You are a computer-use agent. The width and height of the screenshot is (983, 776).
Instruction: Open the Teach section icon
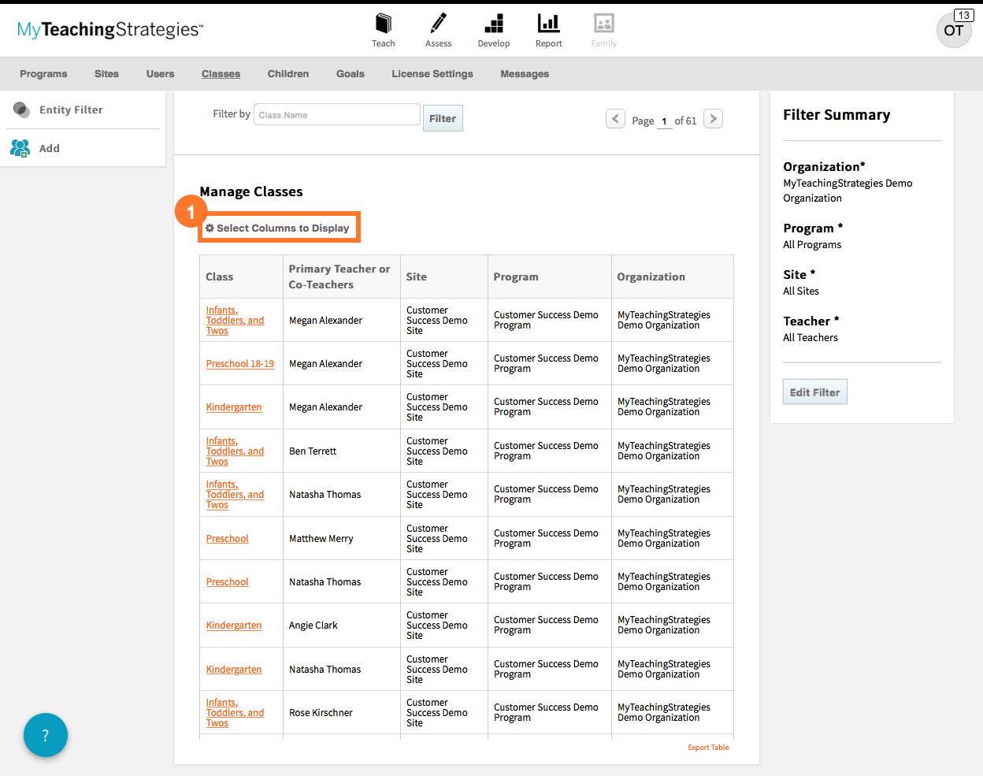pyautogui.click(x=384, y=24)
